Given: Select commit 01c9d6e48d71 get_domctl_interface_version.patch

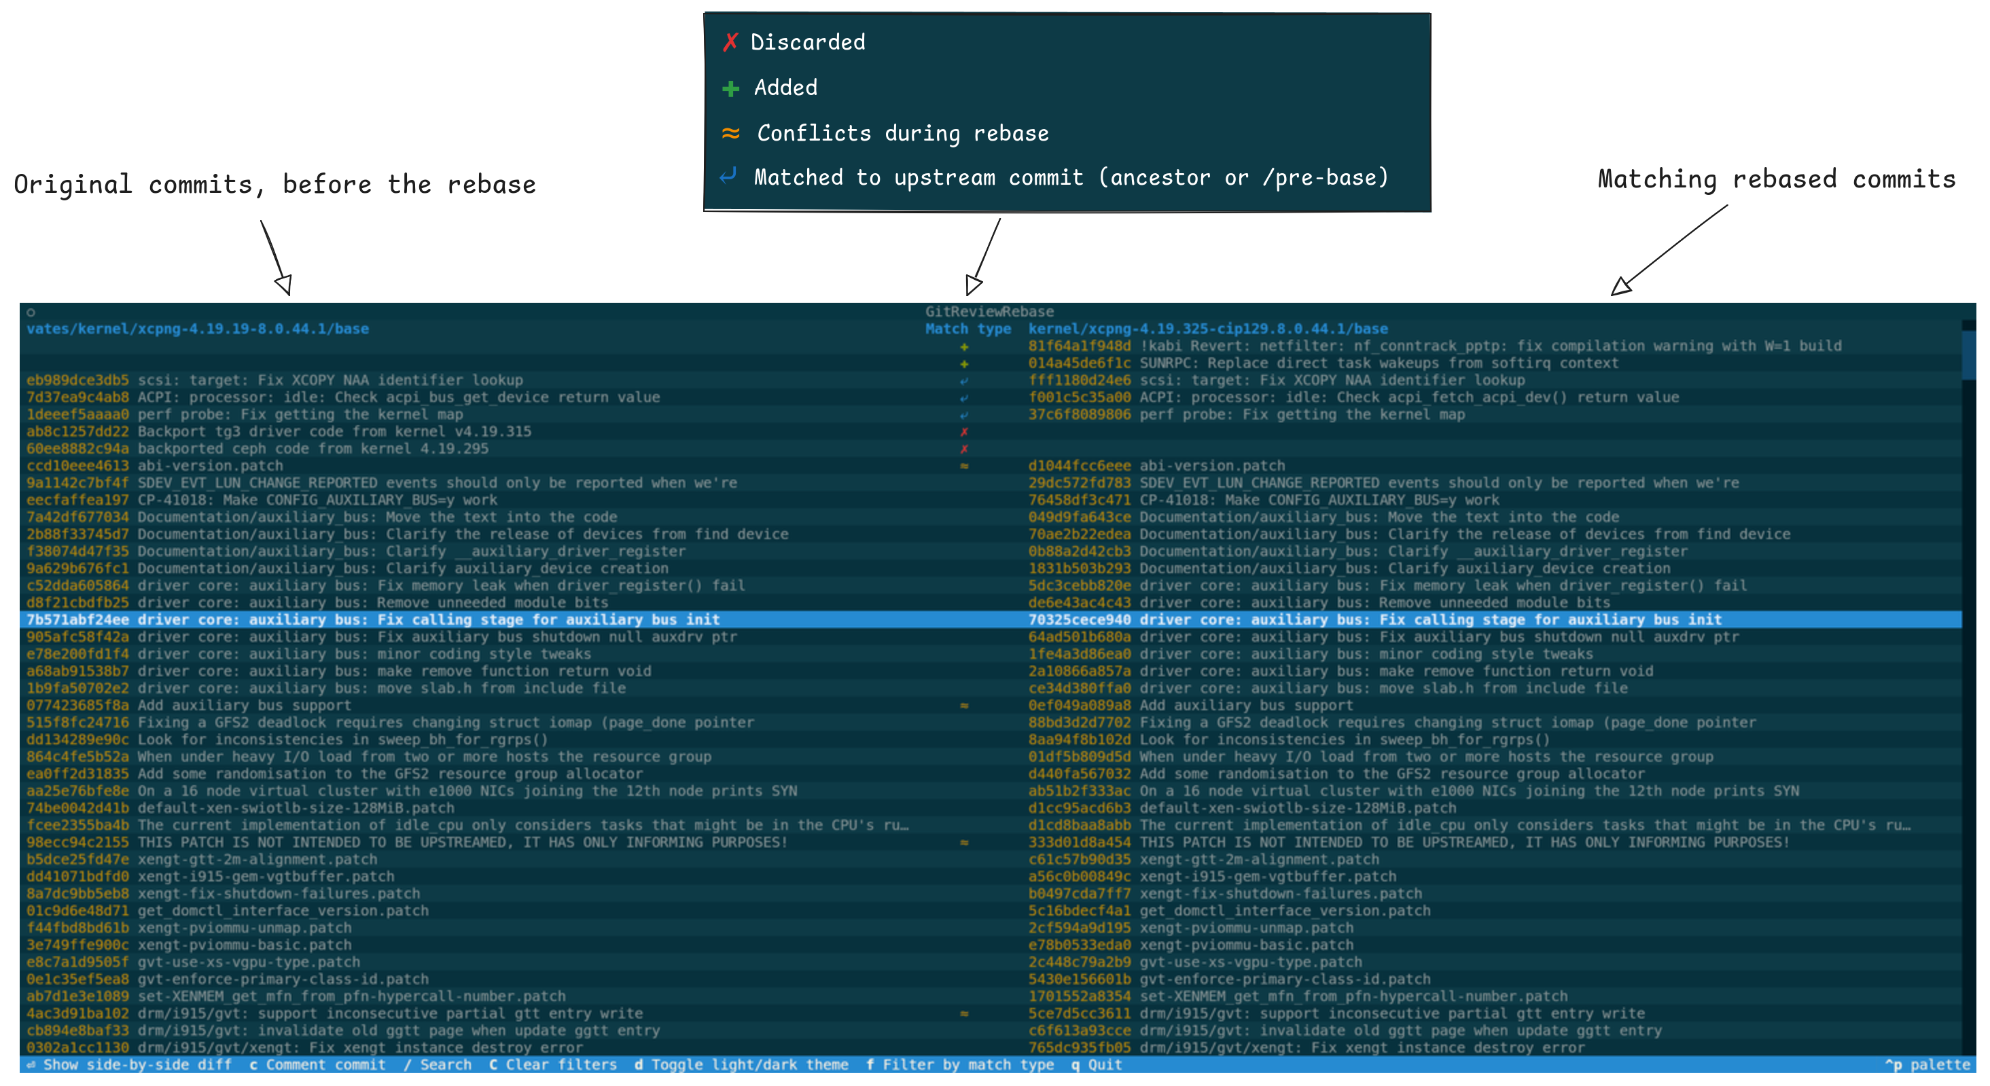Looking at the screenshot, I should coord(227,911).
